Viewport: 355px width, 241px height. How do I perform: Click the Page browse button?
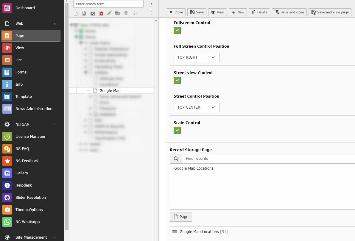(181, 217)
